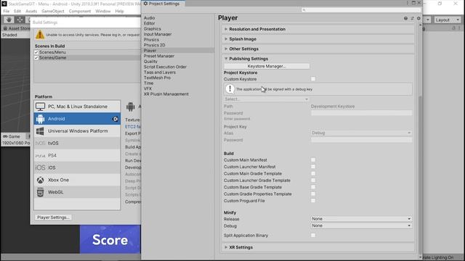Click the Unity current-platform badge on Android row
The width and height of the screenshot is (465, 261).
click(x=115, y=119)
